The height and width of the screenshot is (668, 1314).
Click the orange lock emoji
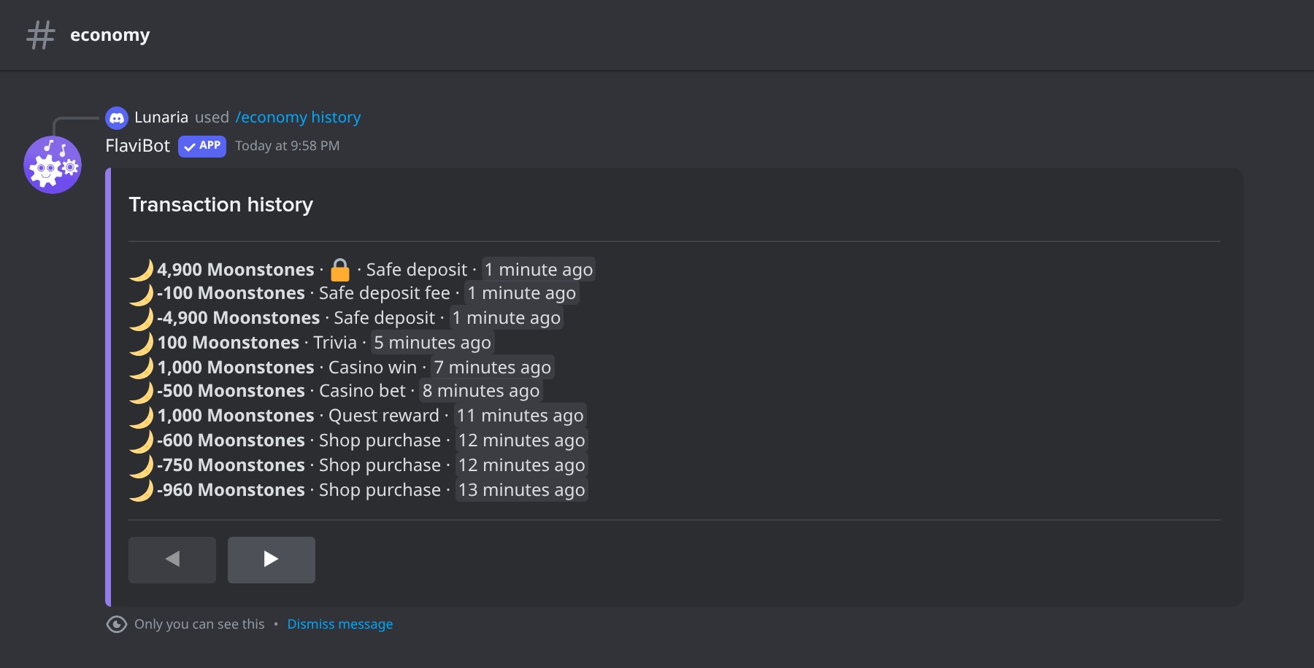tap(340, 270)
